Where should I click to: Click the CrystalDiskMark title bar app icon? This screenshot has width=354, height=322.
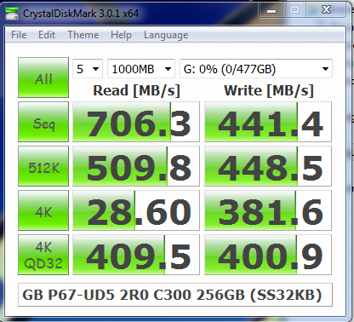(x=12, y=13)
